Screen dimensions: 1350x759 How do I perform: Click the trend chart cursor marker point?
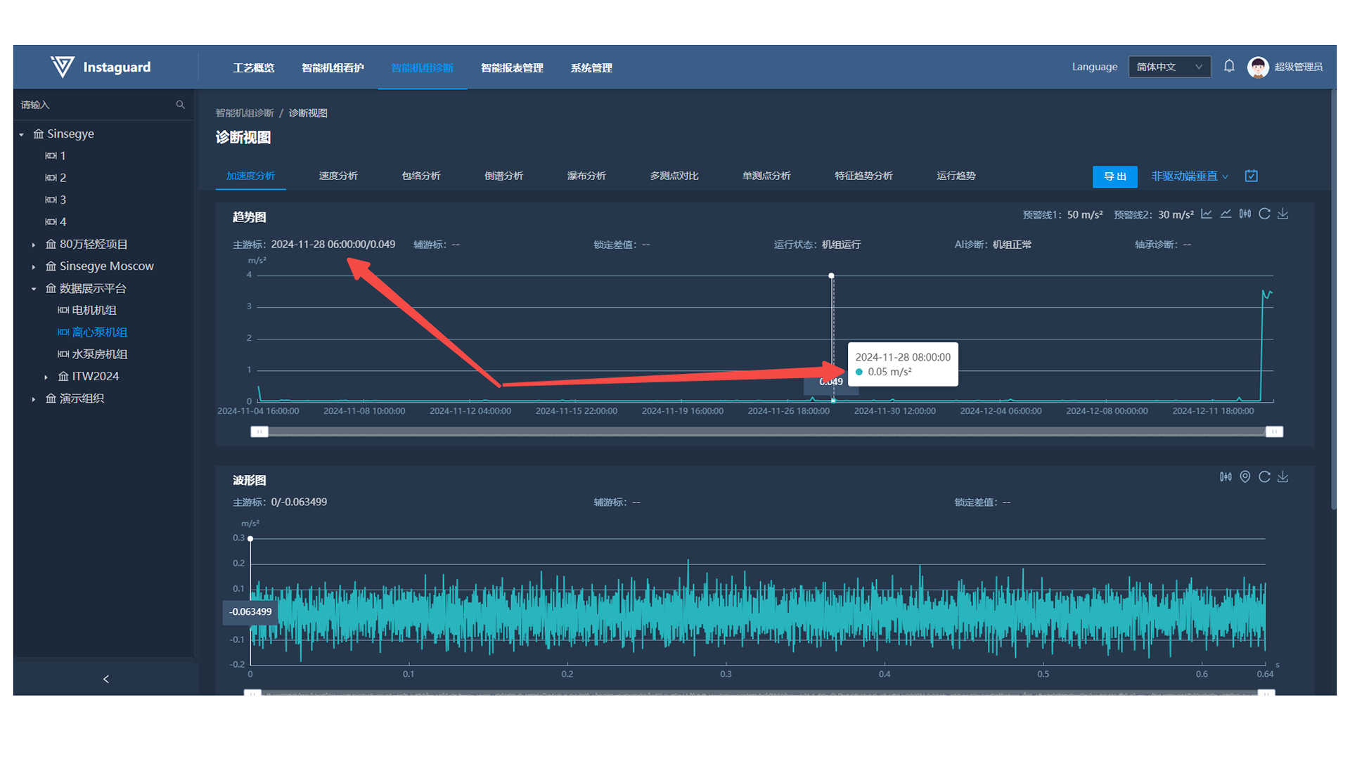pyautogui.click(x=831, y=276)
